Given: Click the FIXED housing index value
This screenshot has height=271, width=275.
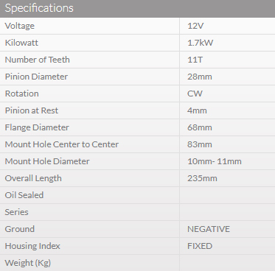Looking at the screenshot, I should pos(200,246).
